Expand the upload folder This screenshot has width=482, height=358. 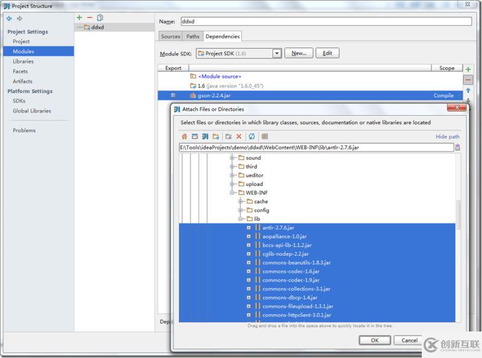point(233,184)
